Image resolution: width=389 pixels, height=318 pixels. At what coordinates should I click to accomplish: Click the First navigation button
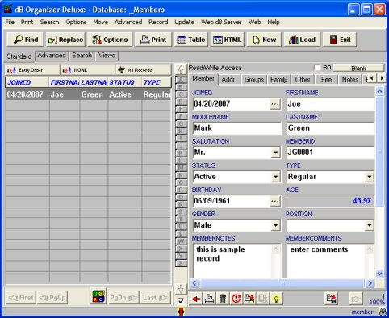[x=21, y=298]
